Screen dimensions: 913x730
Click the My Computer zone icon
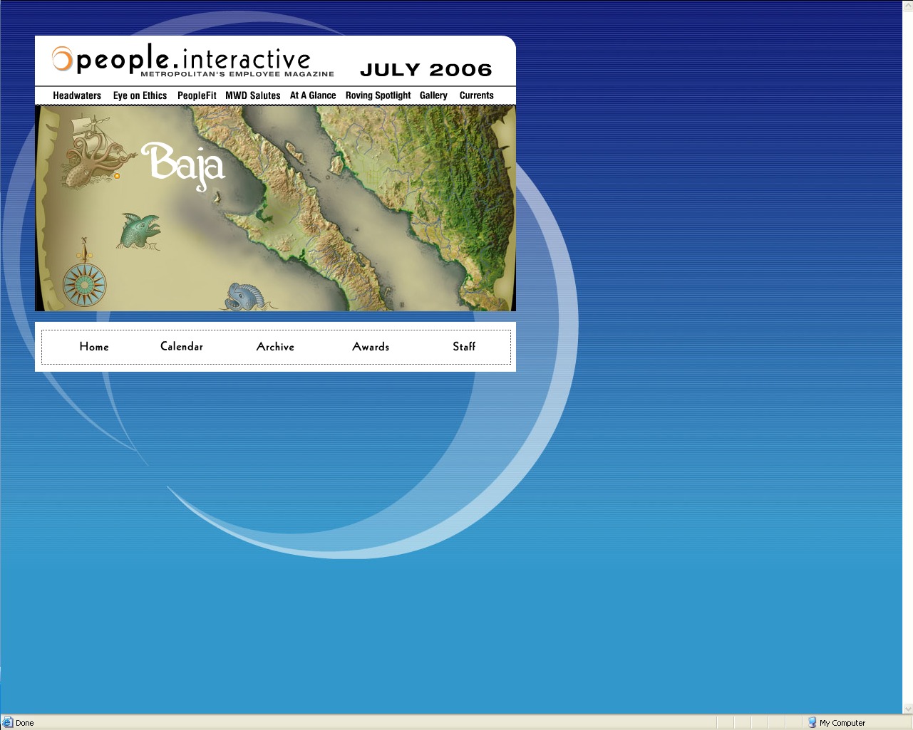tap(812, 722)
